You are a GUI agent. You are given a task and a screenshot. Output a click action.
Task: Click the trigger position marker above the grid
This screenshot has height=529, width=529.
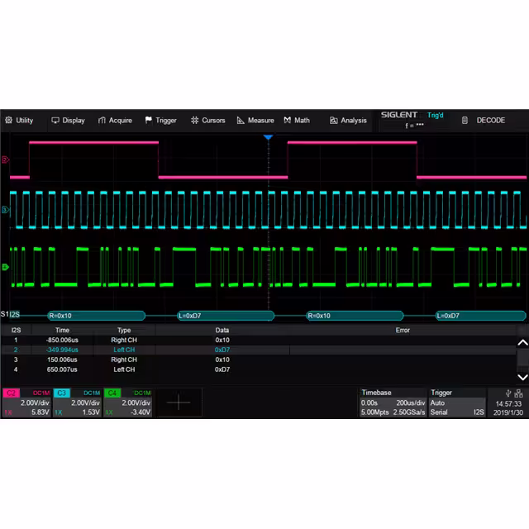pyautogui.click(x=268, y=137)
